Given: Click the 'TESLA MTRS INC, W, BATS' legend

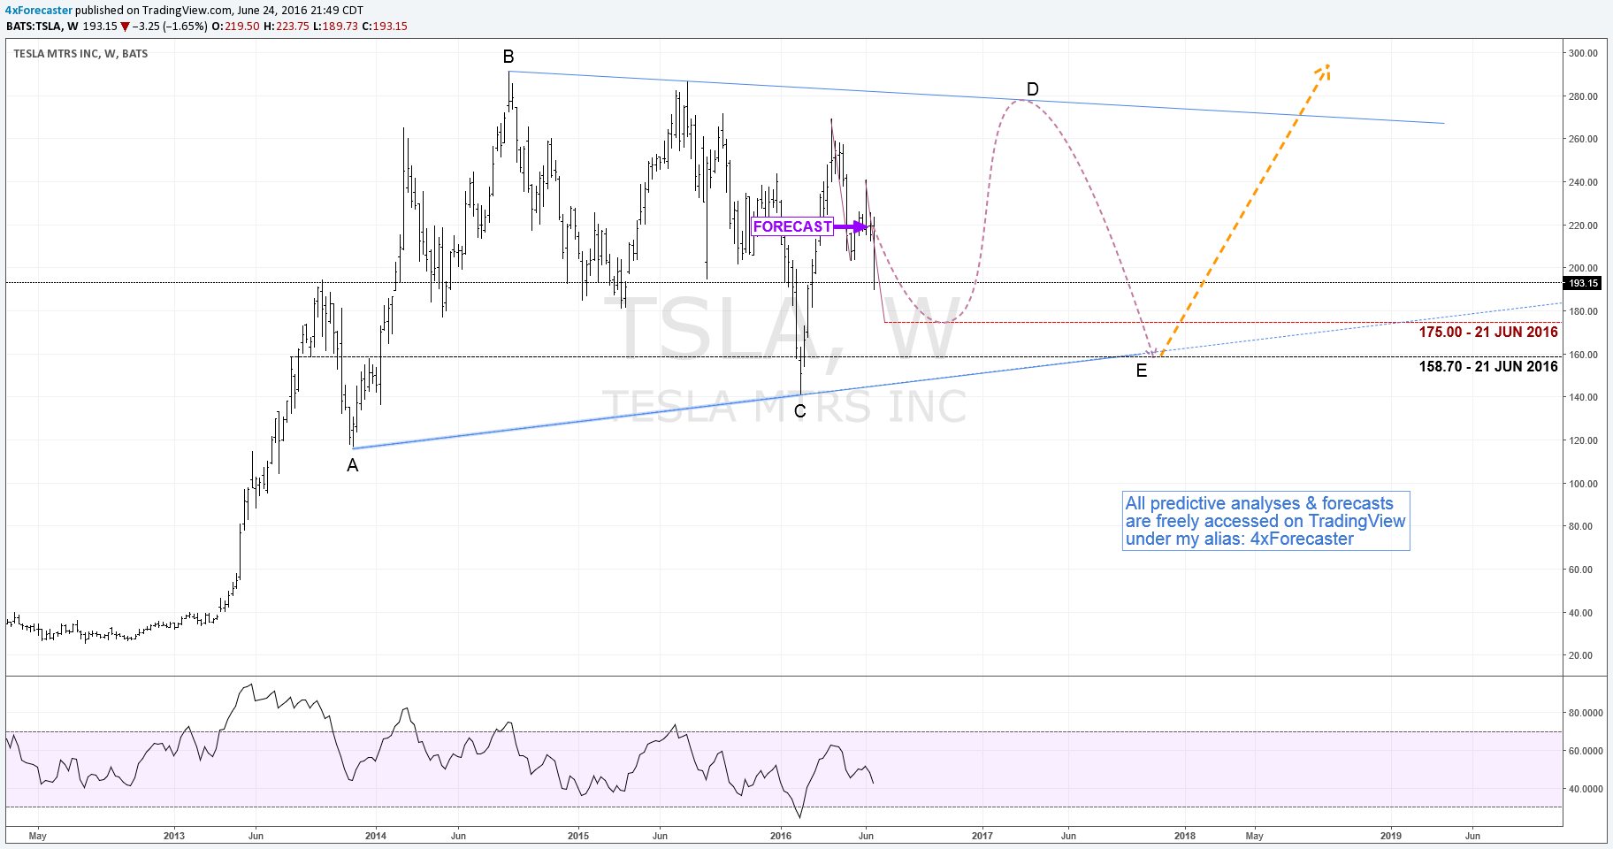Looking at the screenshot, I should 80,54.
